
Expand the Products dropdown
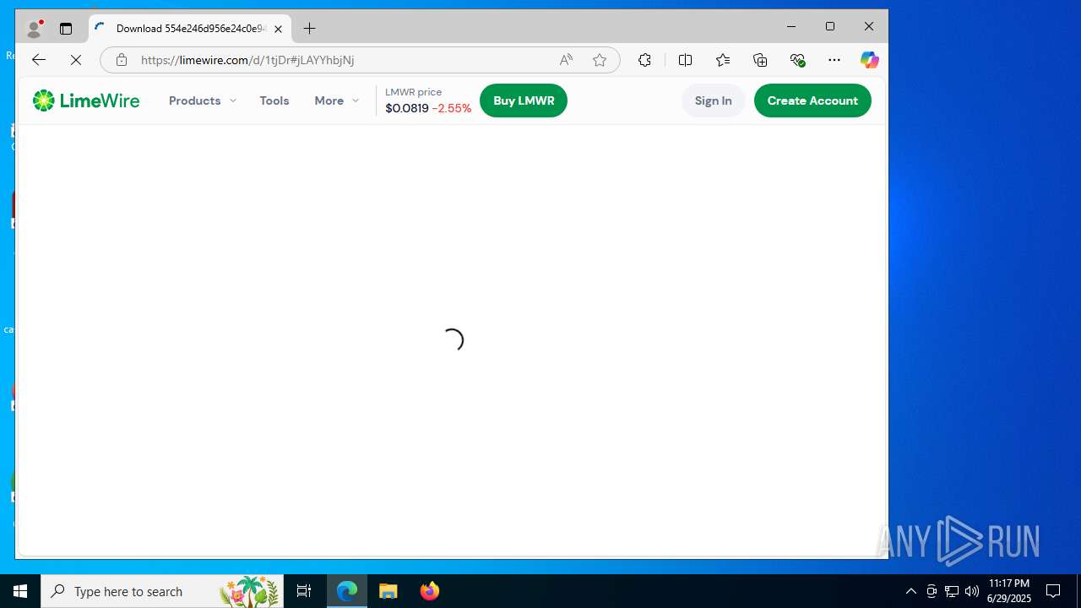tap(203, 100)
